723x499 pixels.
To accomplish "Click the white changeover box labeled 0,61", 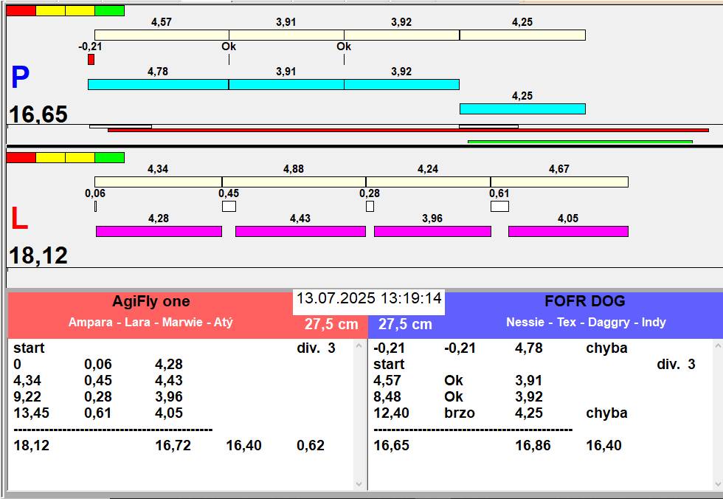I will tap(500, 206).
